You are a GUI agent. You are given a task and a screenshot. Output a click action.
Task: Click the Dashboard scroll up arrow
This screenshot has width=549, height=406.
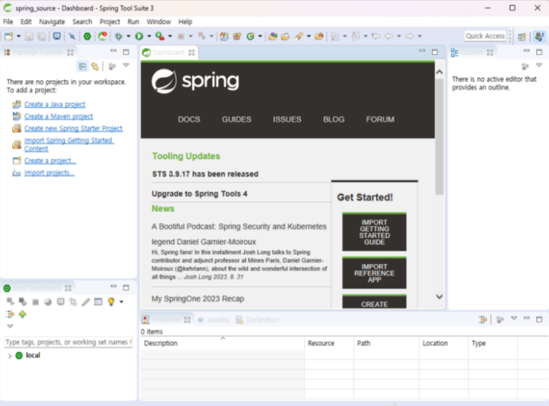pyautogui.click(x=439, y=72)
